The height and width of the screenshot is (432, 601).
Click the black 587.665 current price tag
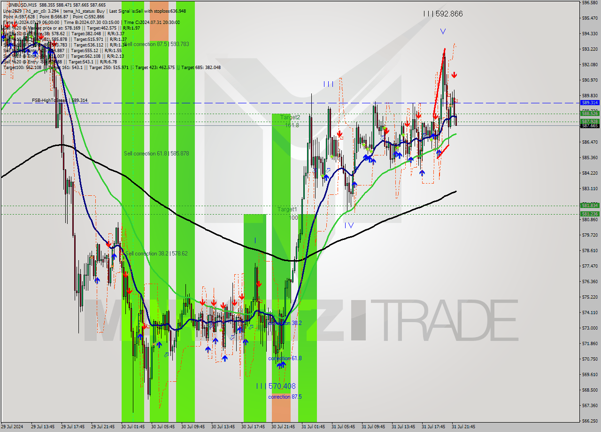pyautogui.click(x=590, y=126)
